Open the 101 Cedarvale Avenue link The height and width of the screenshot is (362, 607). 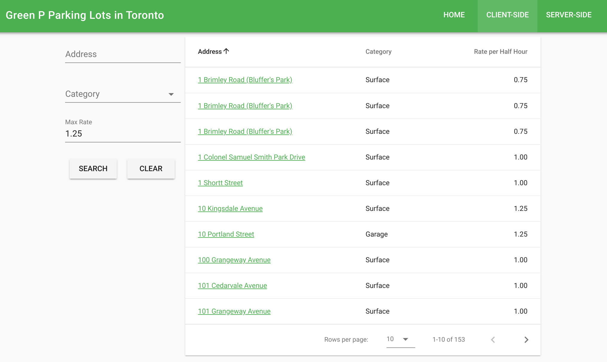[x=232, y=286]
